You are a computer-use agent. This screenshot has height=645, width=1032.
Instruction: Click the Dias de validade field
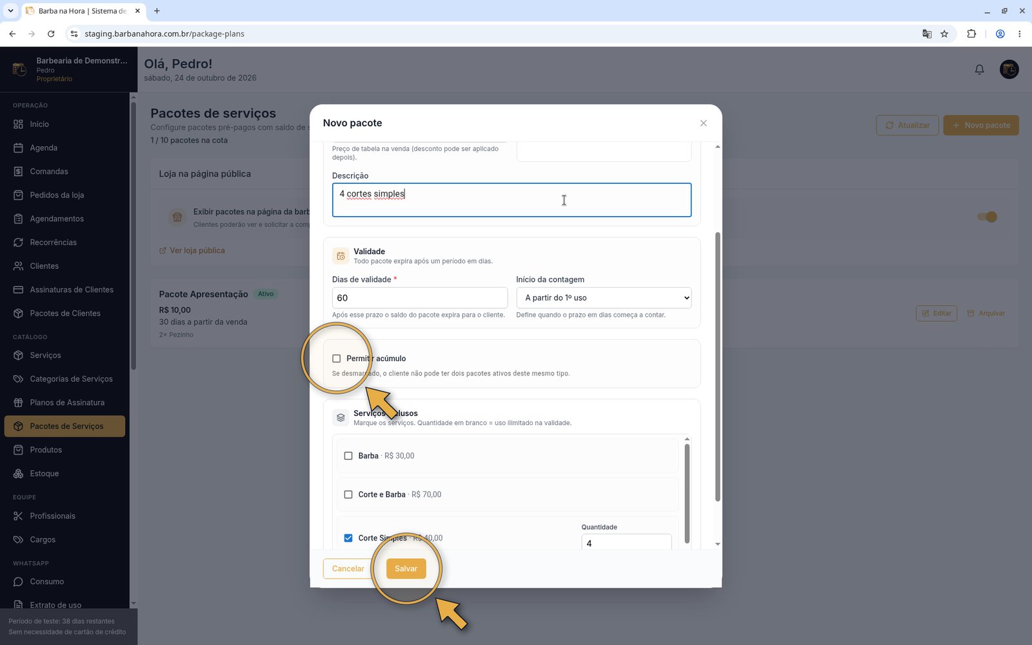(x=420, y=298)
